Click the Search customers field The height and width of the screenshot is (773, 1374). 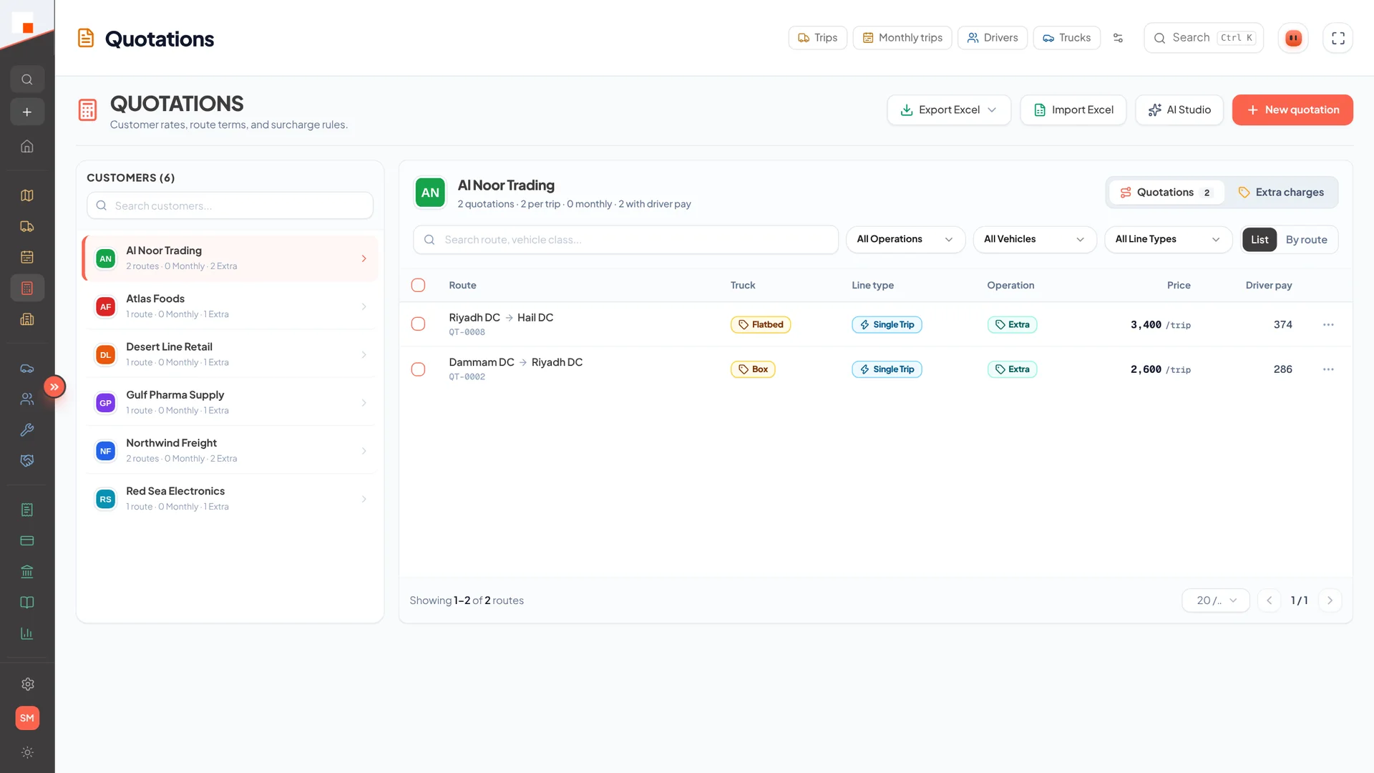coord(230,205)
